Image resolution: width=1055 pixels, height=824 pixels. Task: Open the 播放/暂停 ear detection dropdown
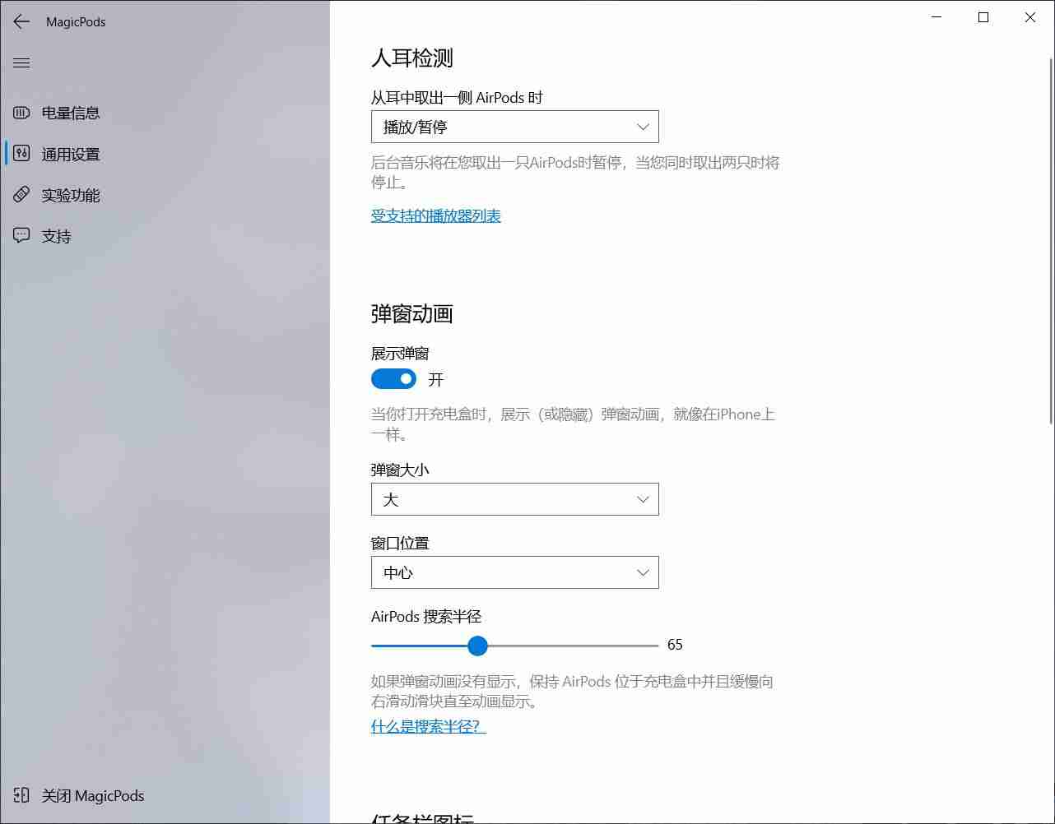(514, 127)
